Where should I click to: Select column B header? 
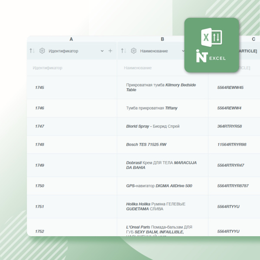tap(162, 39)
